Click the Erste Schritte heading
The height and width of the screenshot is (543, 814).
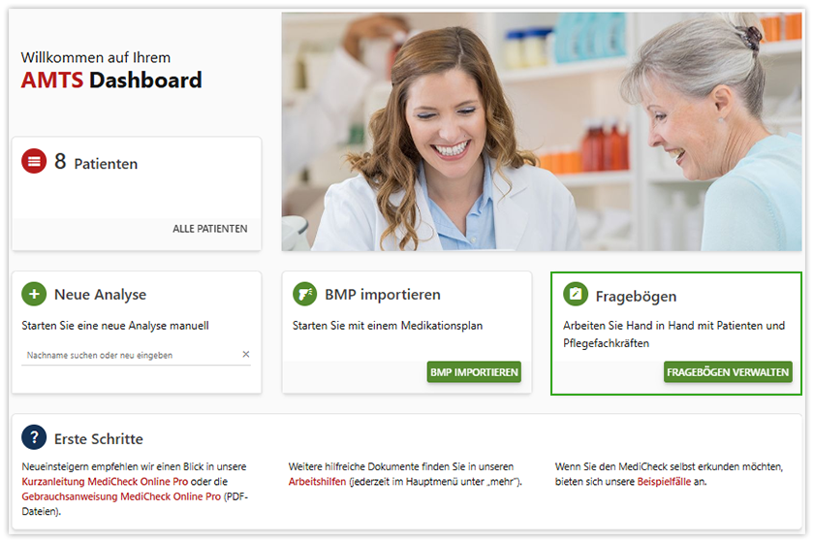99,439
